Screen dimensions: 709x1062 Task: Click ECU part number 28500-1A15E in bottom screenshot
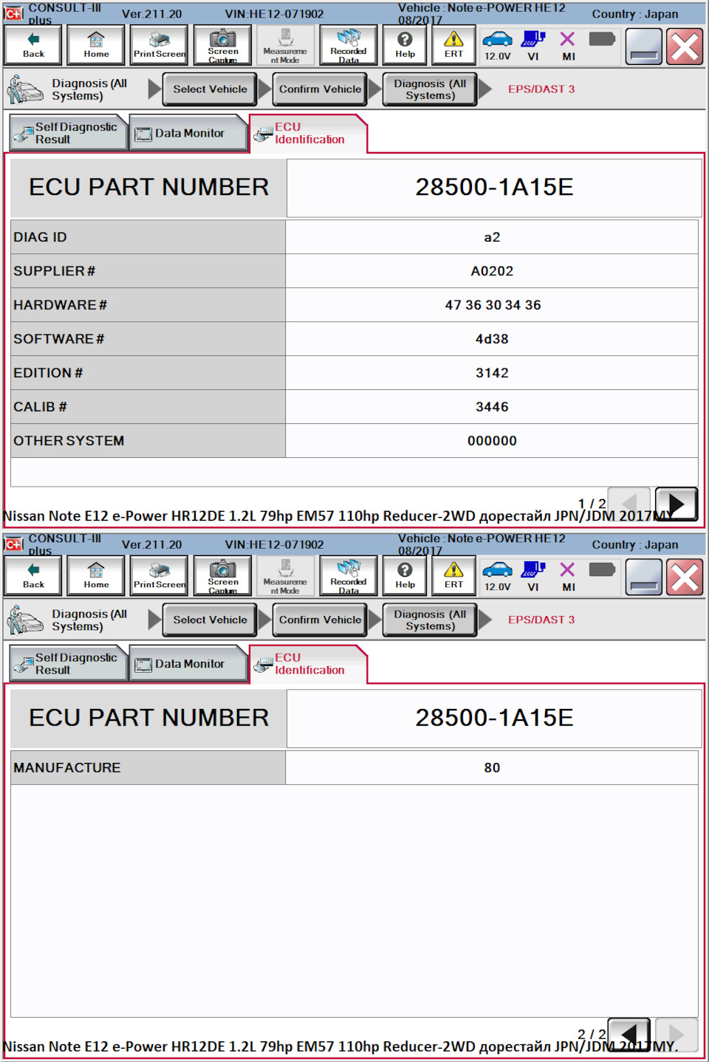494,718
